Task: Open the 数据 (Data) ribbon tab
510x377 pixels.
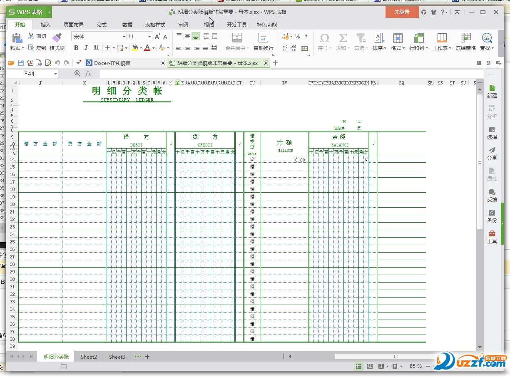Action: (127, 25)
